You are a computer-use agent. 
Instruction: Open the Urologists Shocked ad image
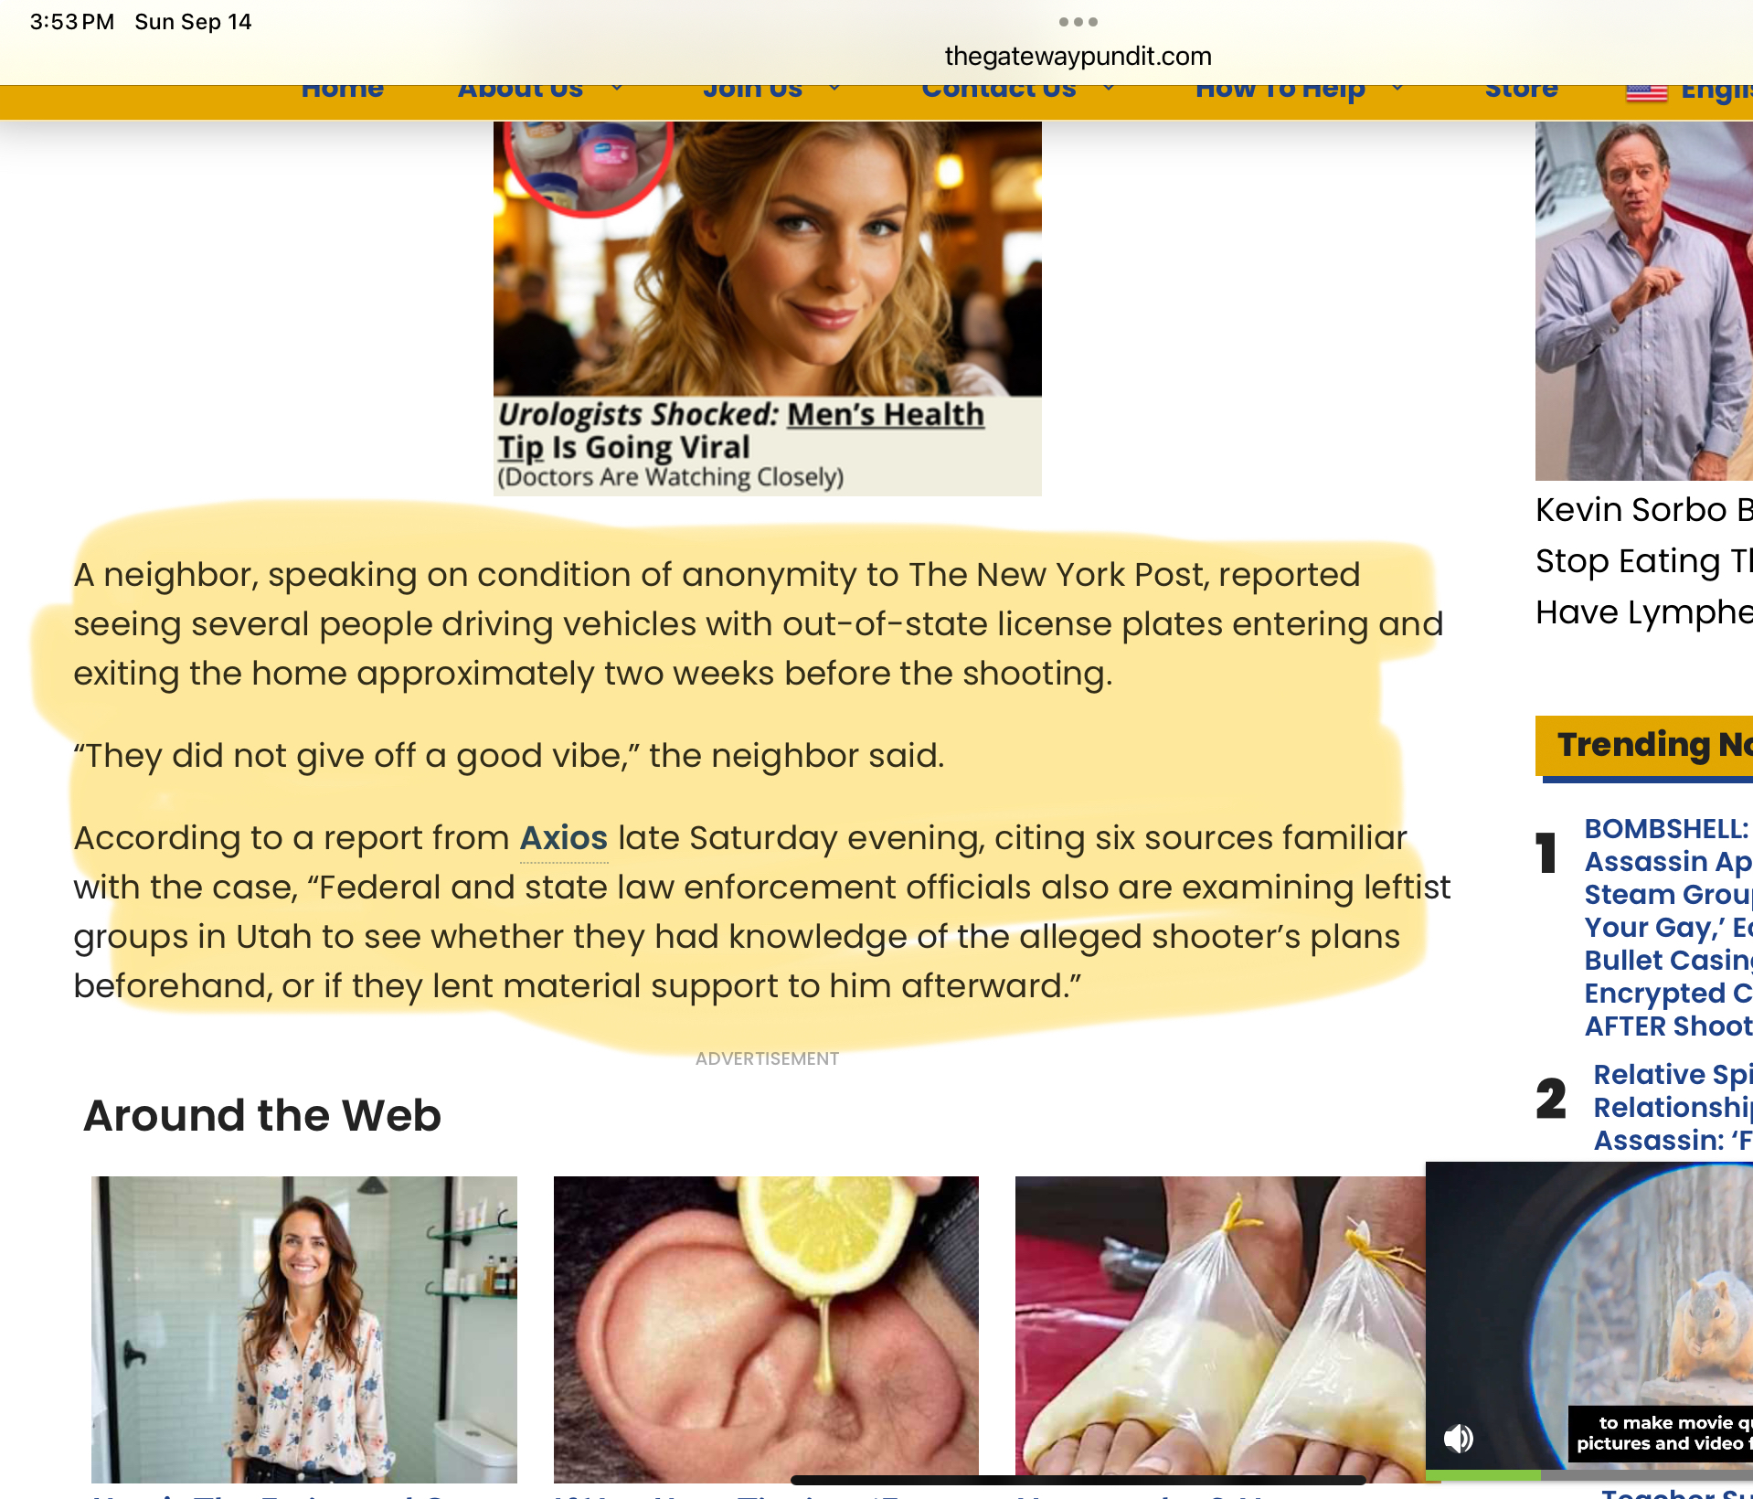pyautogui.click(x=767, y=259)
